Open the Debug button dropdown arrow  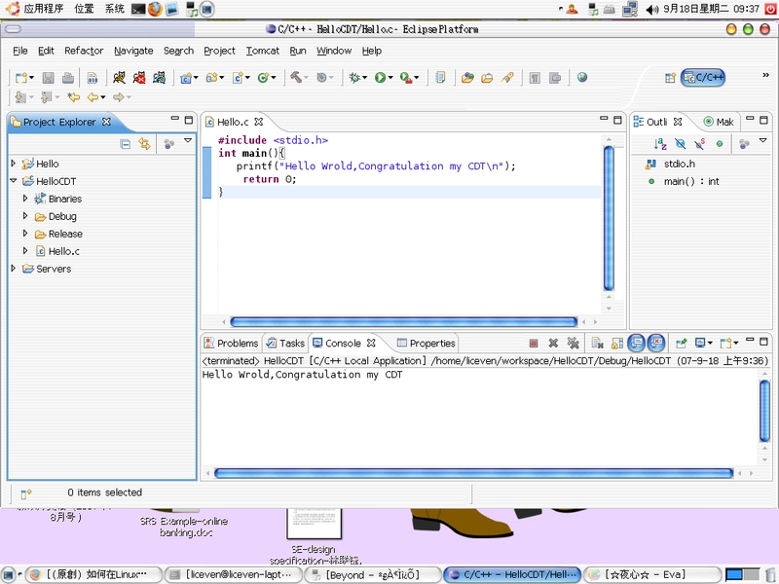coord(364,78)
